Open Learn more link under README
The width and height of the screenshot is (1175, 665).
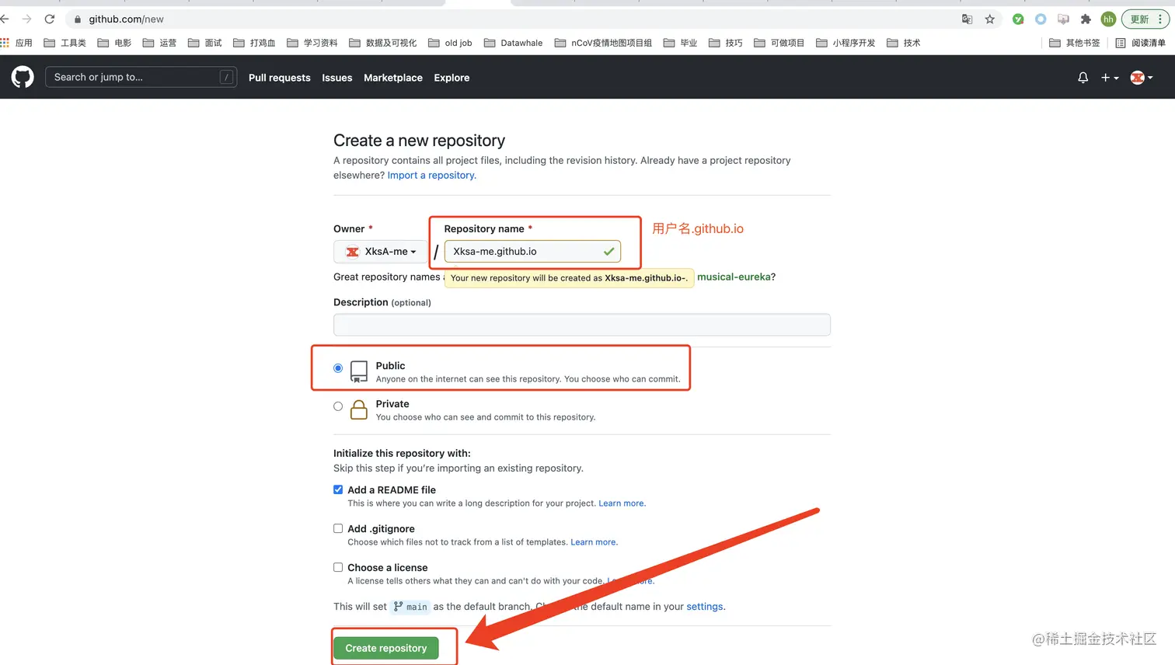[x=622, y=503]
